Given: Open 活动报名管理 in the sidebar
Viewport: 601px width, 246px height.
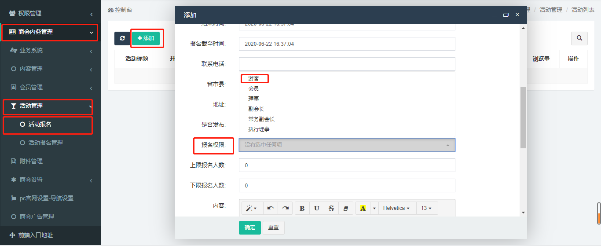Looking at the screenshot, I should [x=46, y=143].
